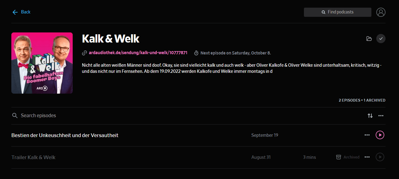Open ardaudiothek.de podcast link

[x=138, y=53]
